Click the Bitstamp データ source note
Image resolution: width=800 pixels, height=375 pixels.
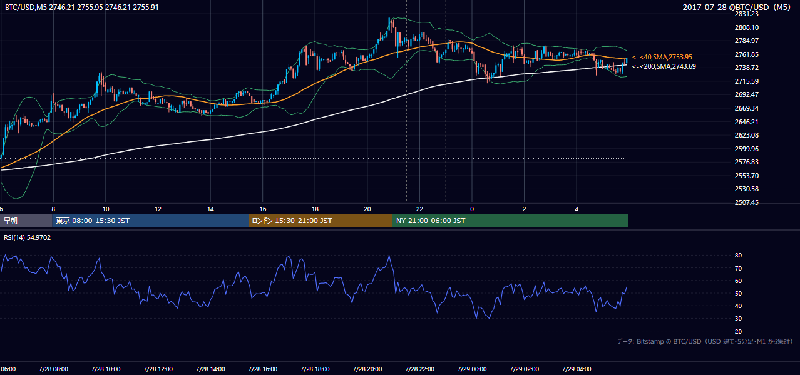click(x=705, y=341)
